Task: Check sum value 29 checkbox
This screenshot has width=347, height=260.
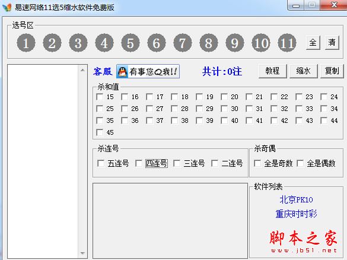Action: pos(199,109)
